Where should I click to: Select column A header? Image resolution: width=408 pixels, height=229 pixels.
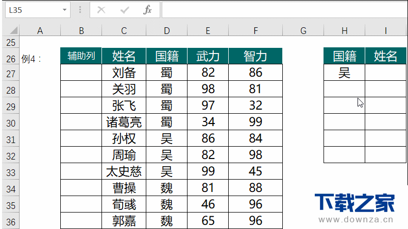click(40, 31)
